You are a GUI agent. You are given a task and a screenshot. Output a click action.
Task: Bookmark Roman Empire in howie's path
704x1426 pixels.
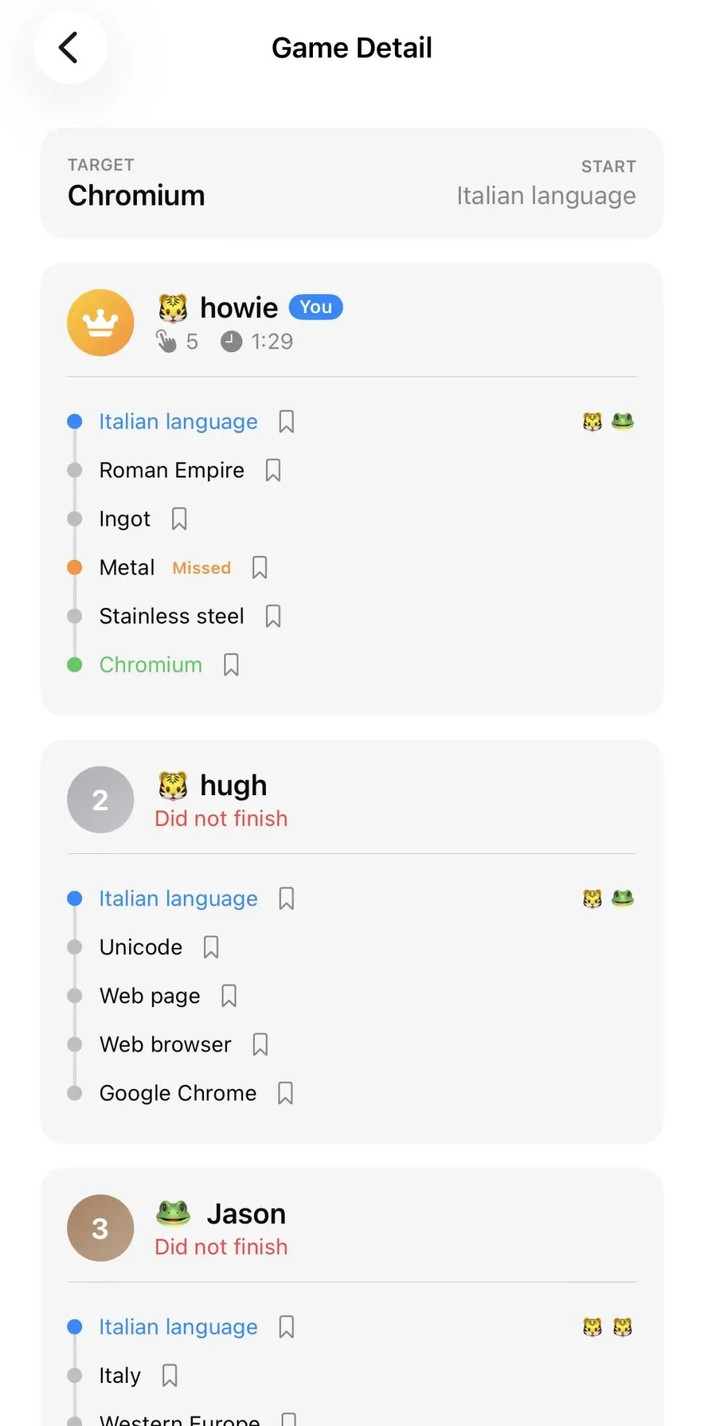[273, 470]
